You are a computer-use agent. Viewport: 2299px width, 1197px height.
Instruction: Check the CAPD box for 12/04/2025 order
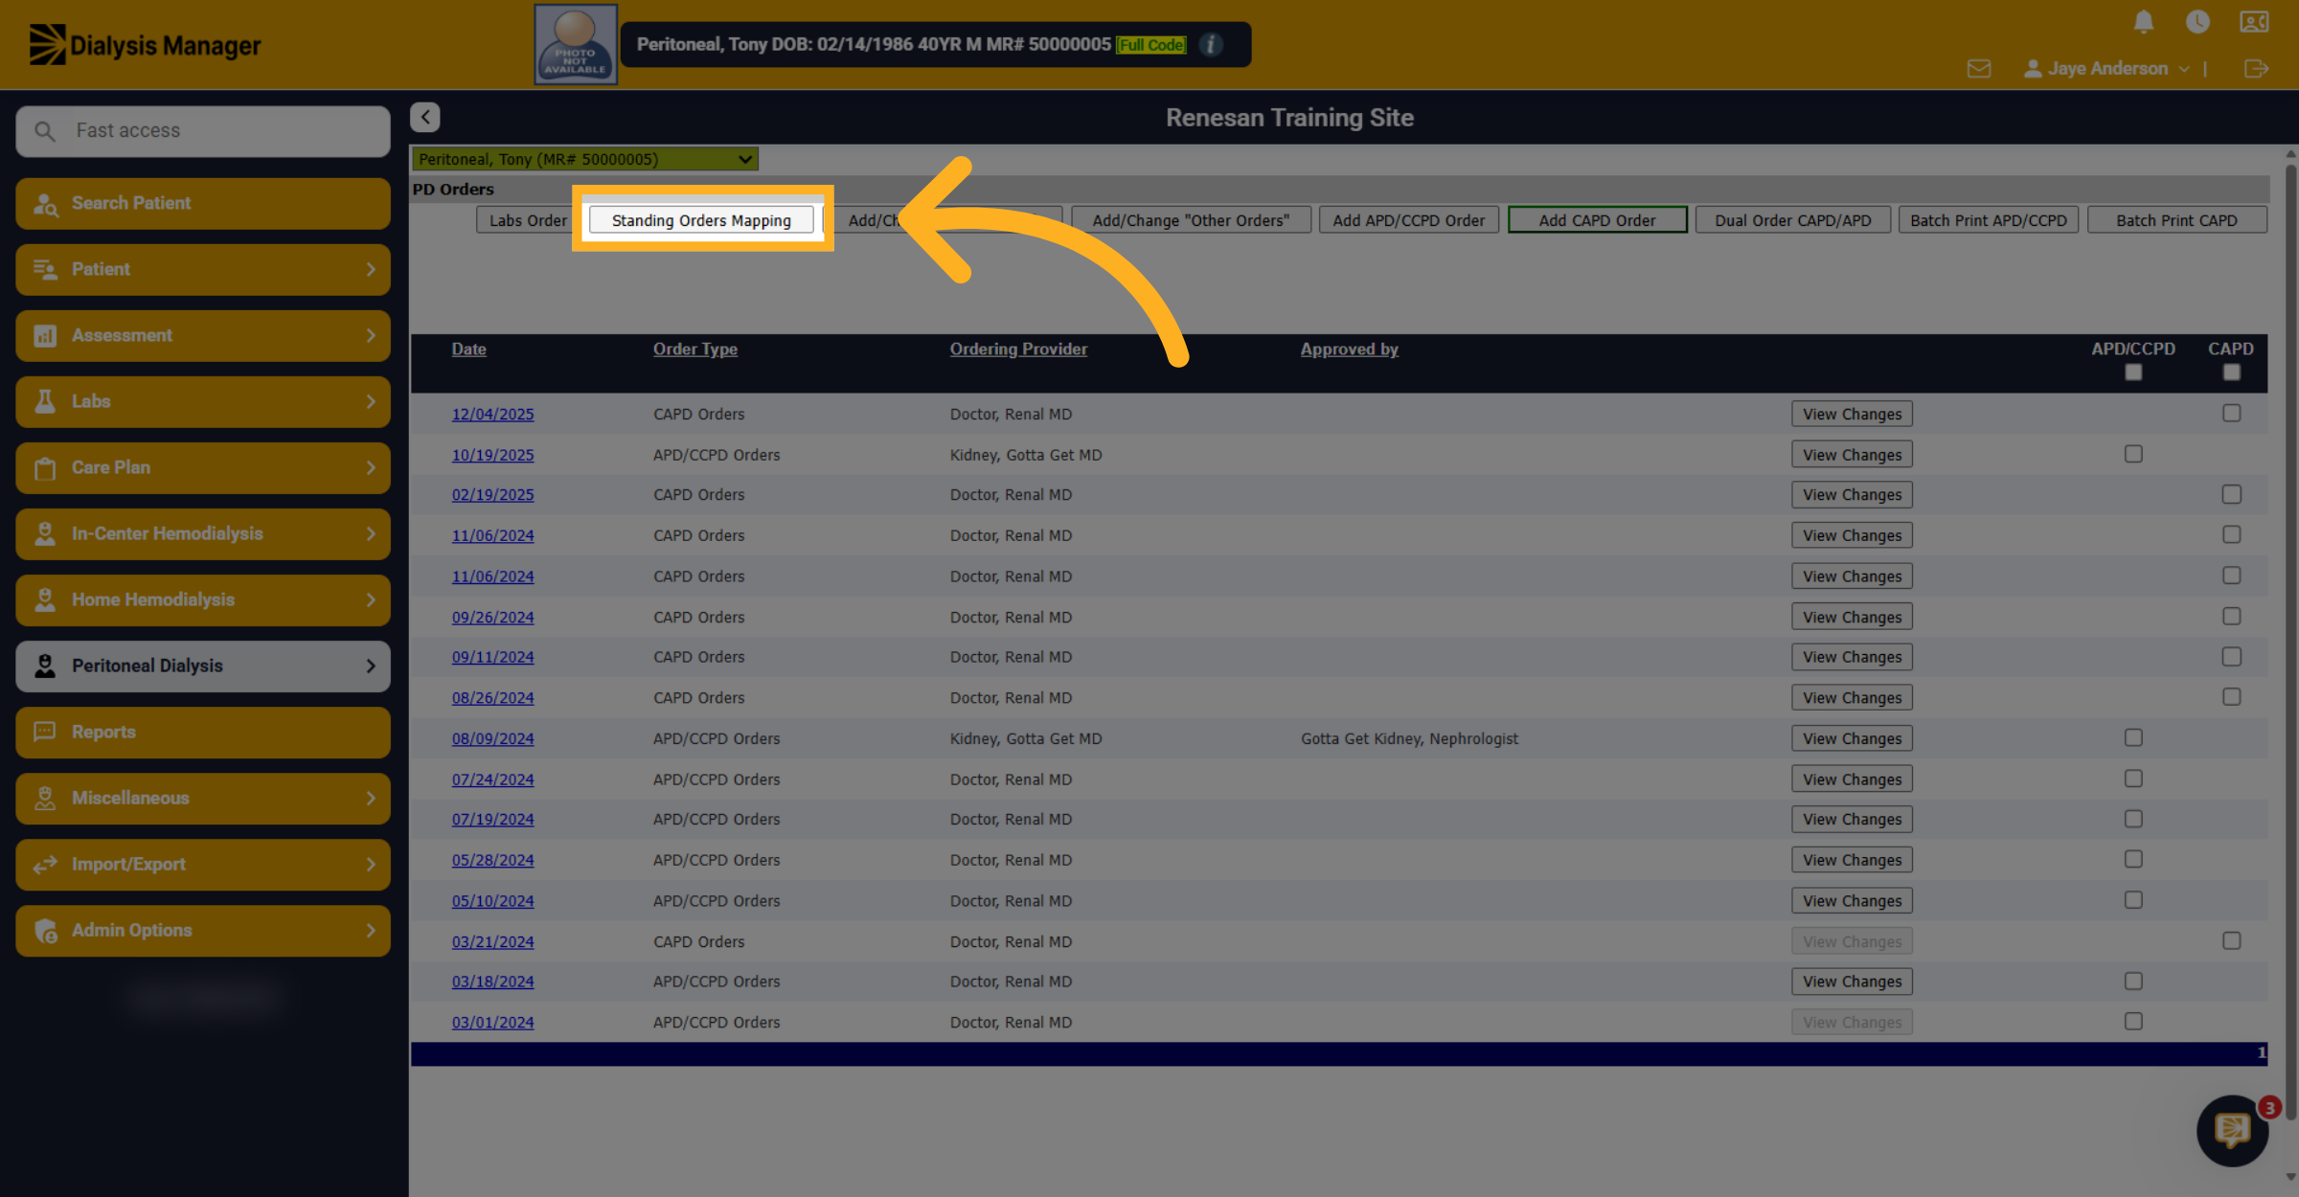tap(2232, 414)
